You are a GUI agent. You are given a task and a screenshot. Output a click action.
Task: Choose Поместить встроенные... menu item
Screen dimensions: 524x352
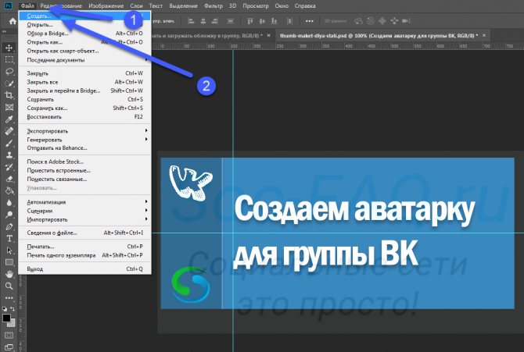[x=84, y=170]
